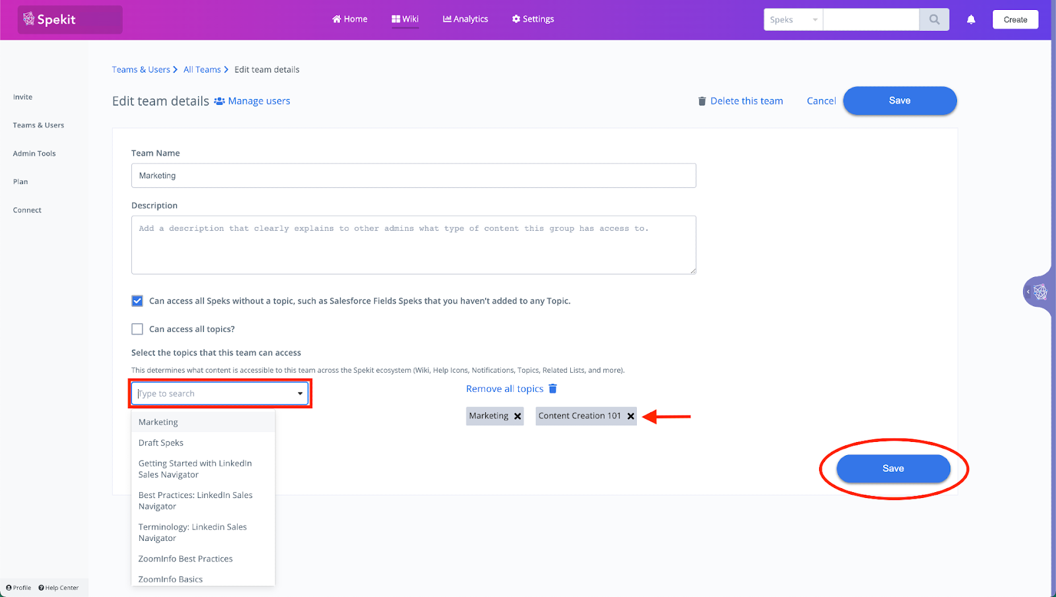Screen dimensions: 1056x597
Task: Click the Manage users people icon
Action: [220, 101]
